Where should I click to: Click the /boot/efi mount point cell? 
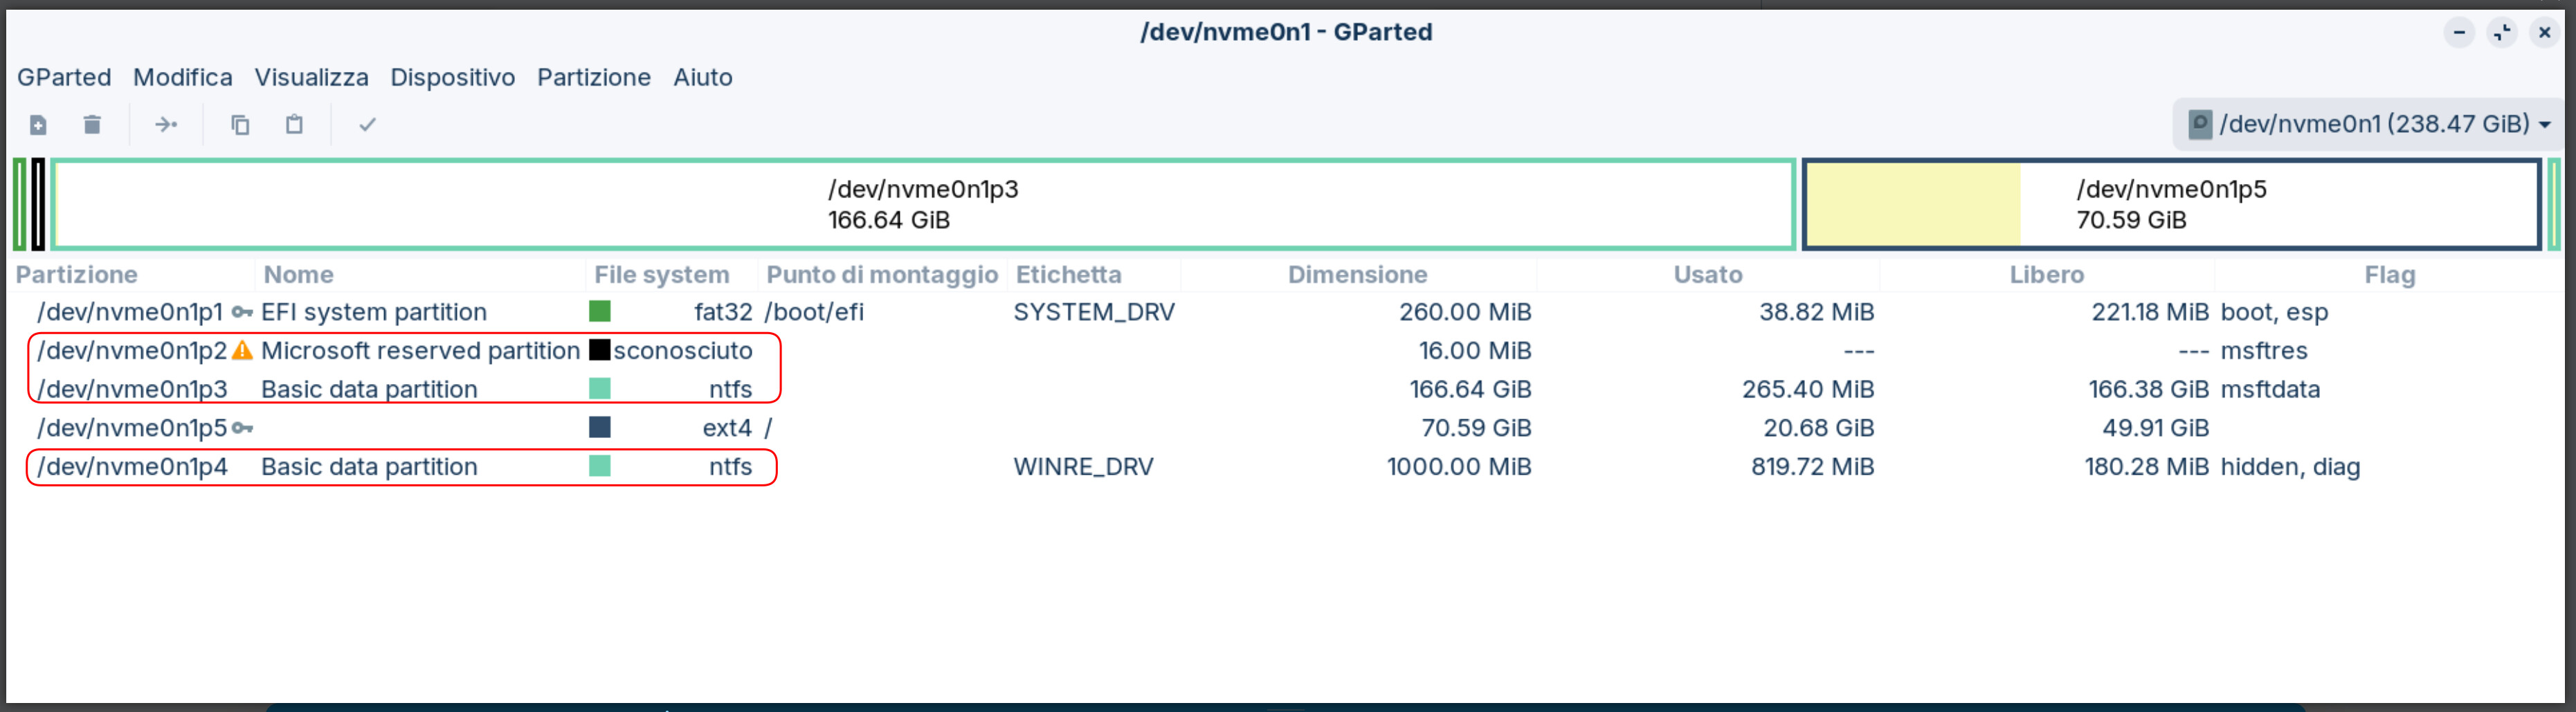click(814, 312)
